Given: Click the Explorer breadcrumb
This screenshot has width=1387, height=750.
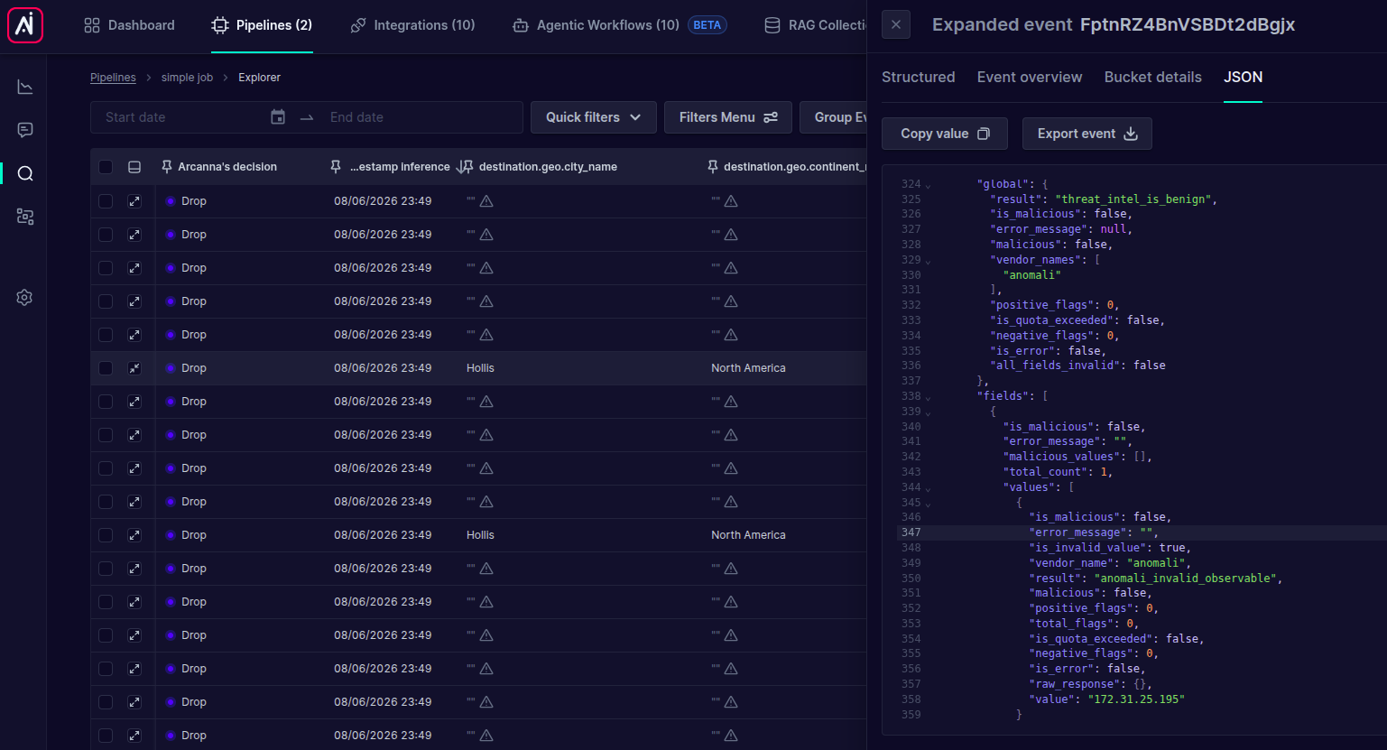Looking at the screenshot, I should pos(259,78).
